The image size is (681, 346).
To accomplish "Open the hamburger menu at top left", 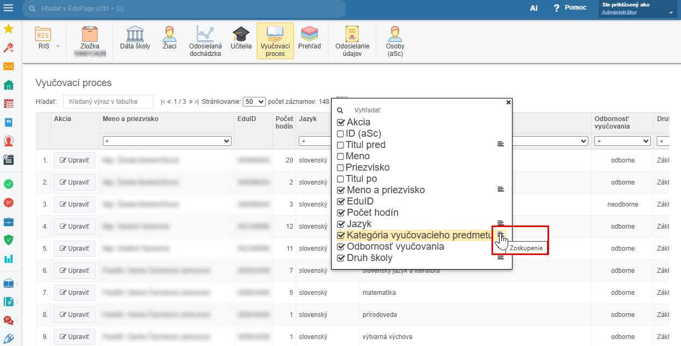I will pos(9,8).
